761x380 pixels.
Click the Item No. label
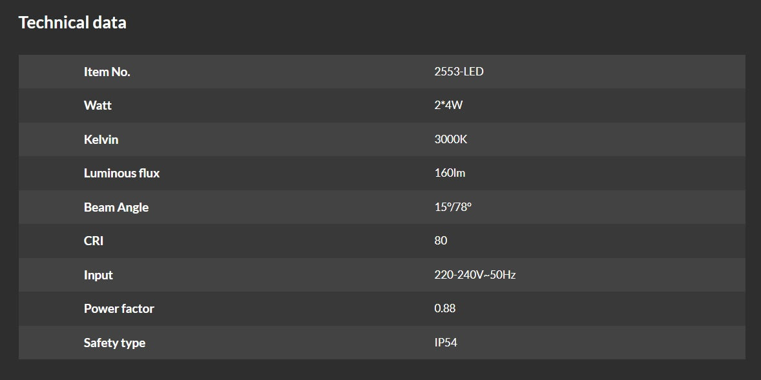[107, 72]
